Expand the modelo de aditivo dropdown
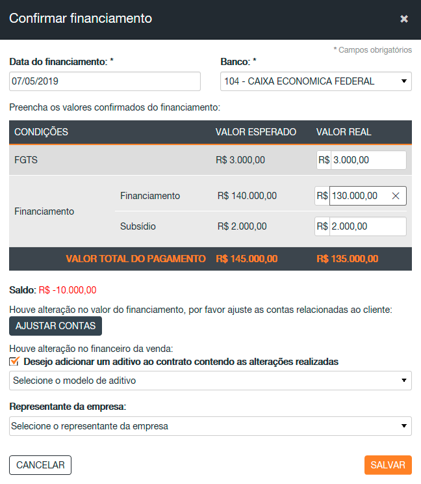Screen dimensions: 421x484 point(210,381)
